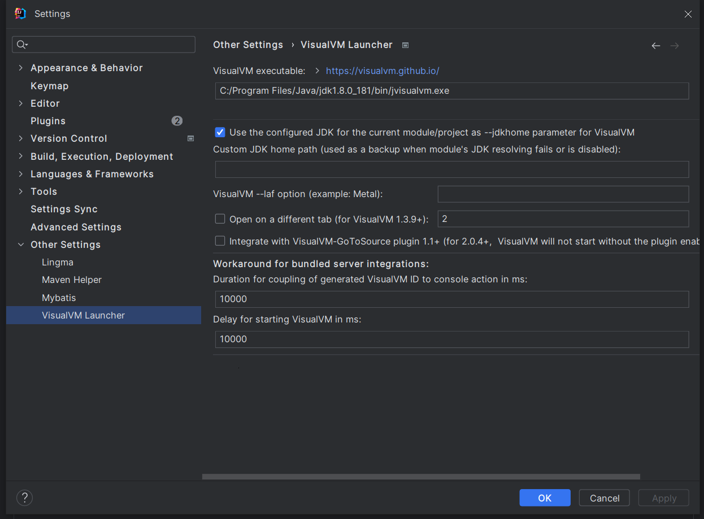Click the back navigation arrow icon

coord(655,46)
